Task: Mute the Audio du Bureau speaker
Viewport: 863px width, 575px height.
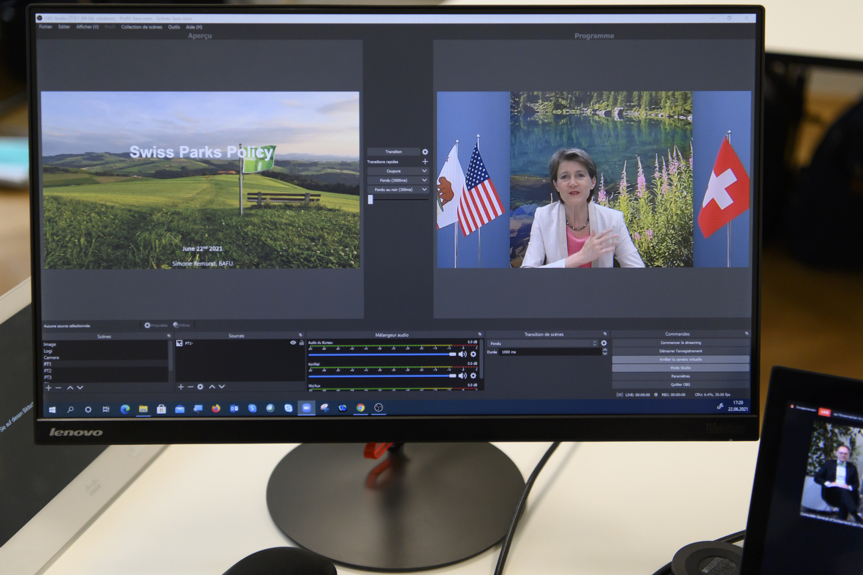Action: pos(462,354)
